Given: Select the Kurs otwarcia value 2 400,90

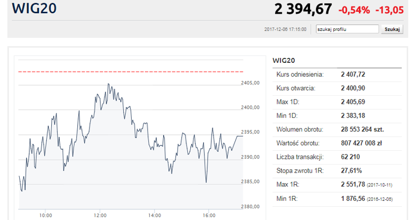Looking at the screenshot, I should pyautogui.click(x=353, y=88).
